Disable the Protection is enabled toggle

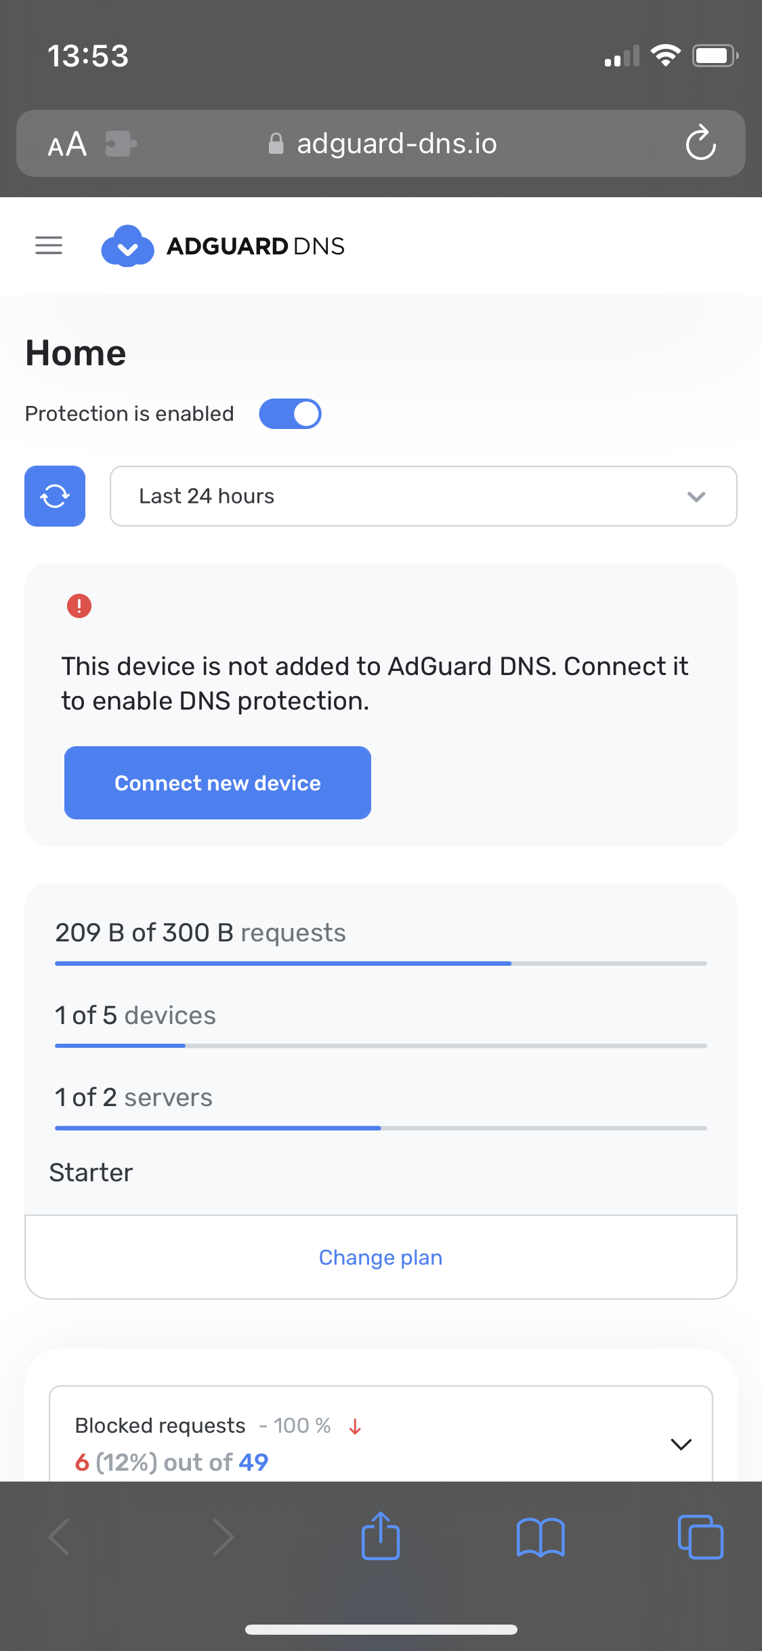pyautogui.click(x=290, y=414)
